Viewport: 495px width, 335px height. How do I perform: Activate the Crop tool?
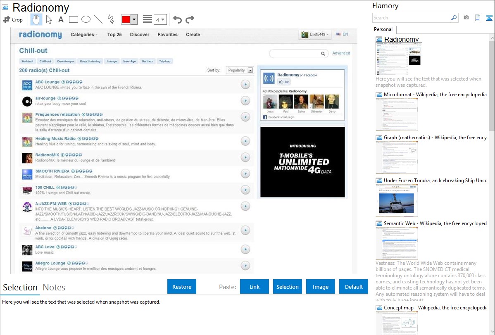pos(13,19)
